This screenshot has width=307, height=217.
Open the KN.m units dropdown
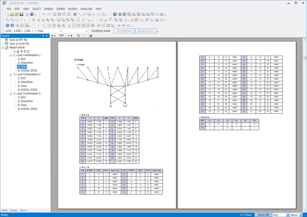[301, 215]
